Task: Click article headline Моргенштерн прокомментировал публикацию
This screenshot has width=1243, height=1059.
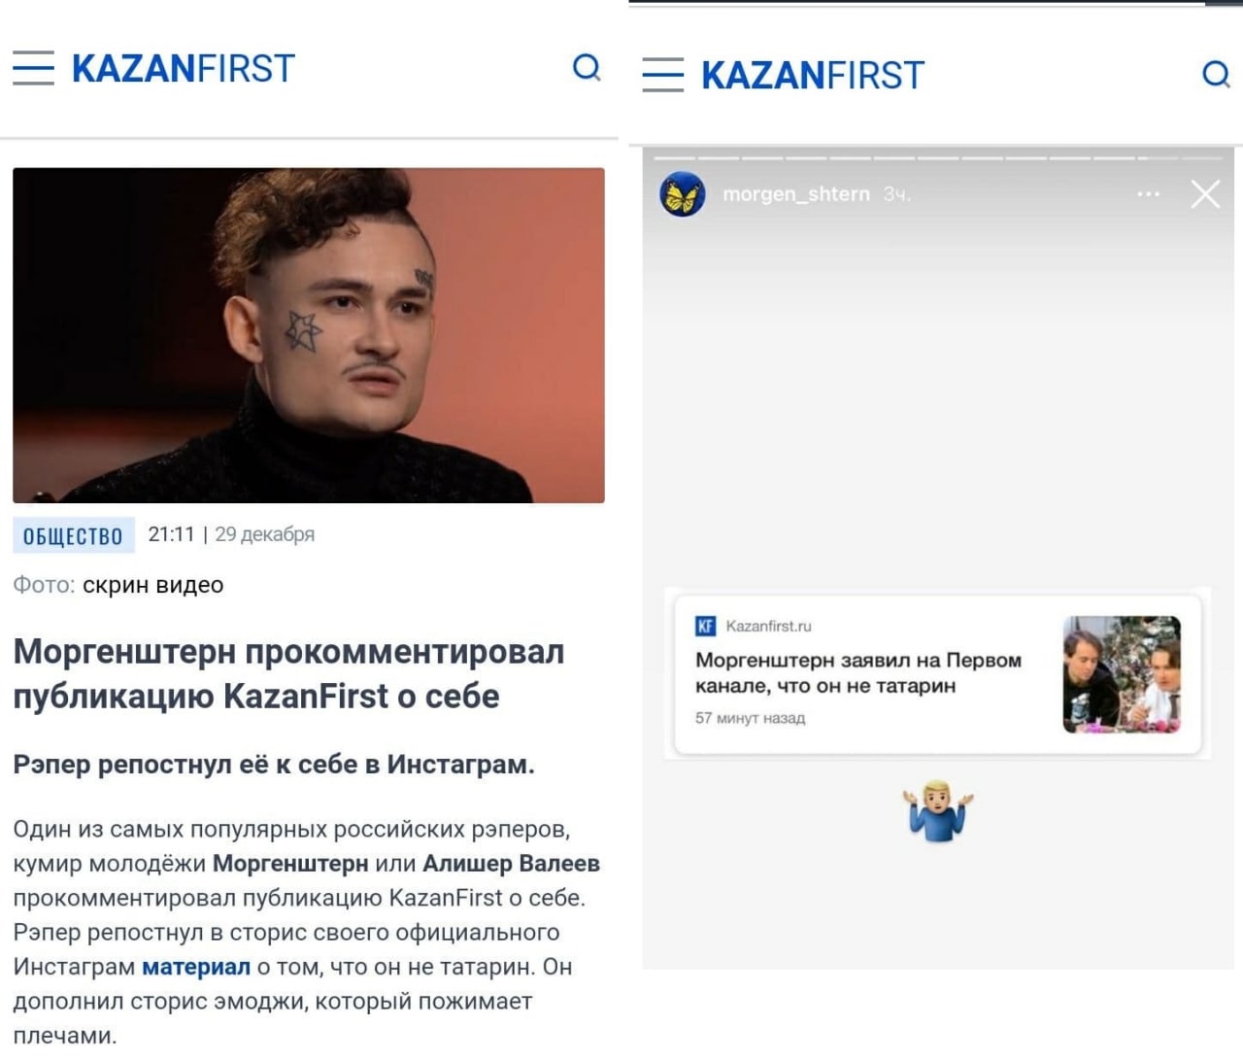Action: pos(288,673)
